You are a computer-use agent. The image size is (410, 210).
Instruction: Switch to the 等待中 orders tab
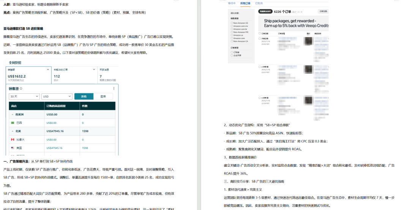pyautogui.click(x=232, y=3)
